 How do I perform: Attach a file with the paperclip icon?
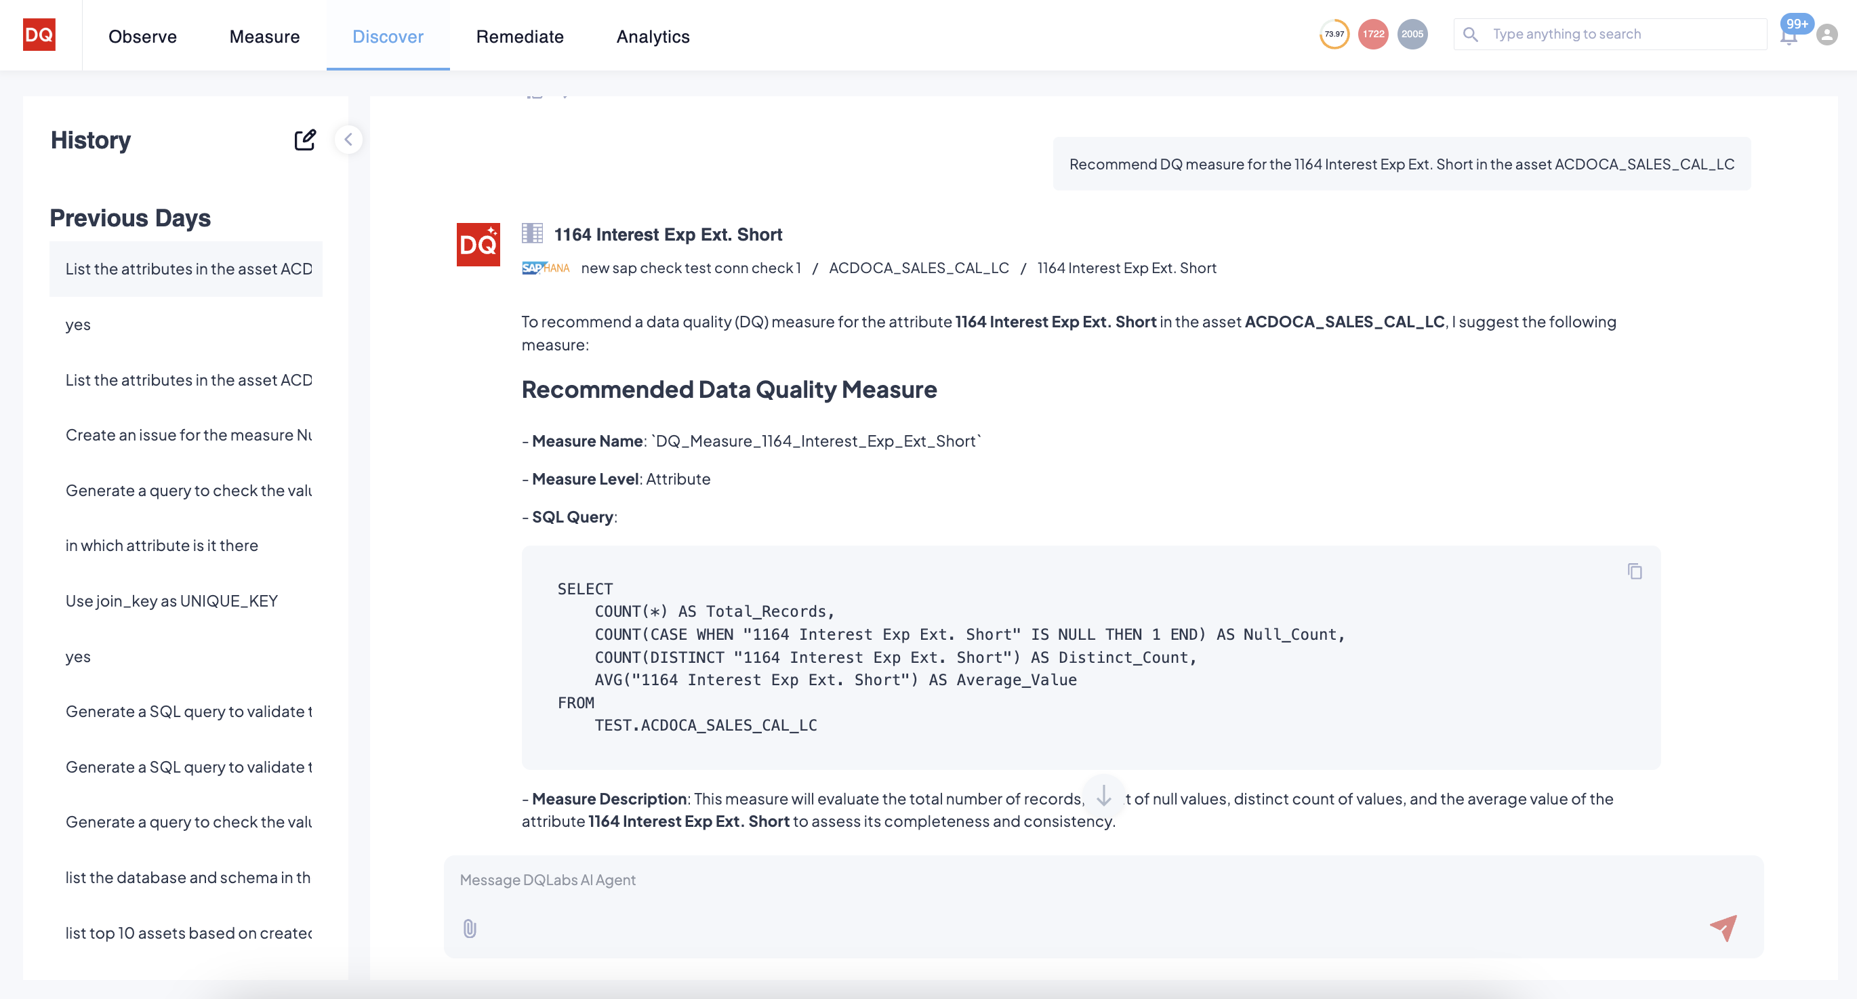(x=470, y=929)
